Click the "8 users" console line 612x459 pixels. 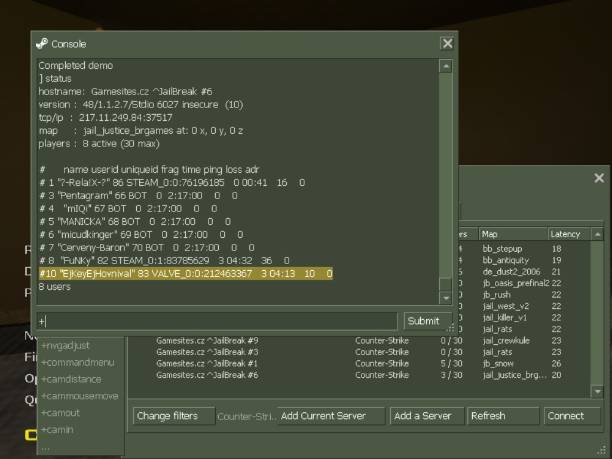tap(54, 287)
